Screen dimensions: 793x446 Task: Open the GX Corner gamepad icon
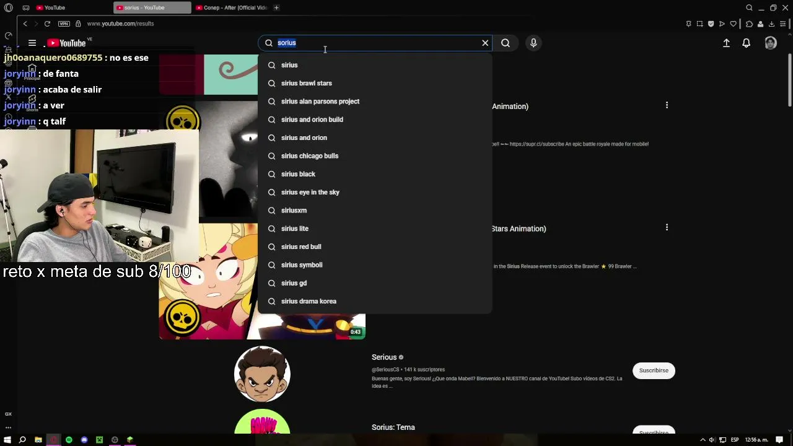click(x=26, y=7)
